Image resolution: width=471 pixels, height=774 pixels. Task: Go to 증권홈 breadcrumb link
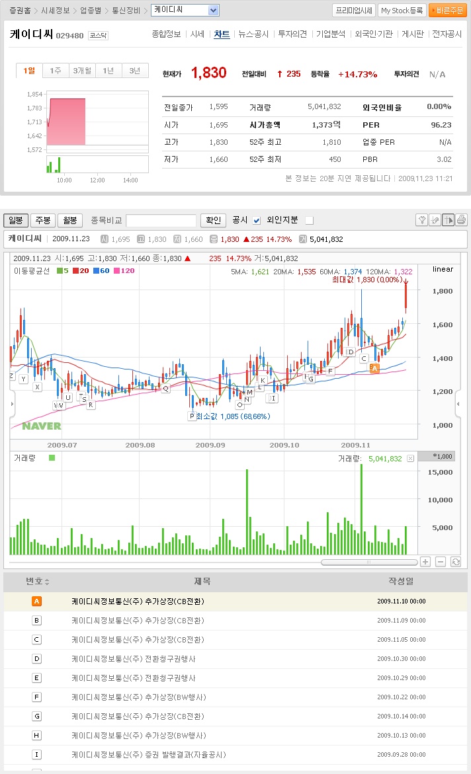click(20, 11)
